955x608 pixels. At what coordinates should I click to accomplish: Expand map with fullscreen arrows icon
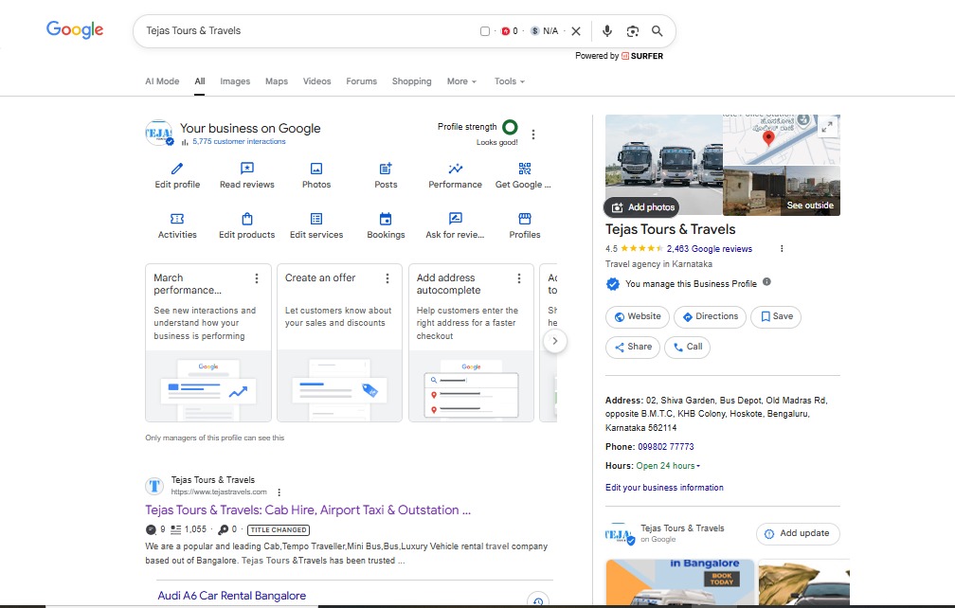click(x=826, y=127)
